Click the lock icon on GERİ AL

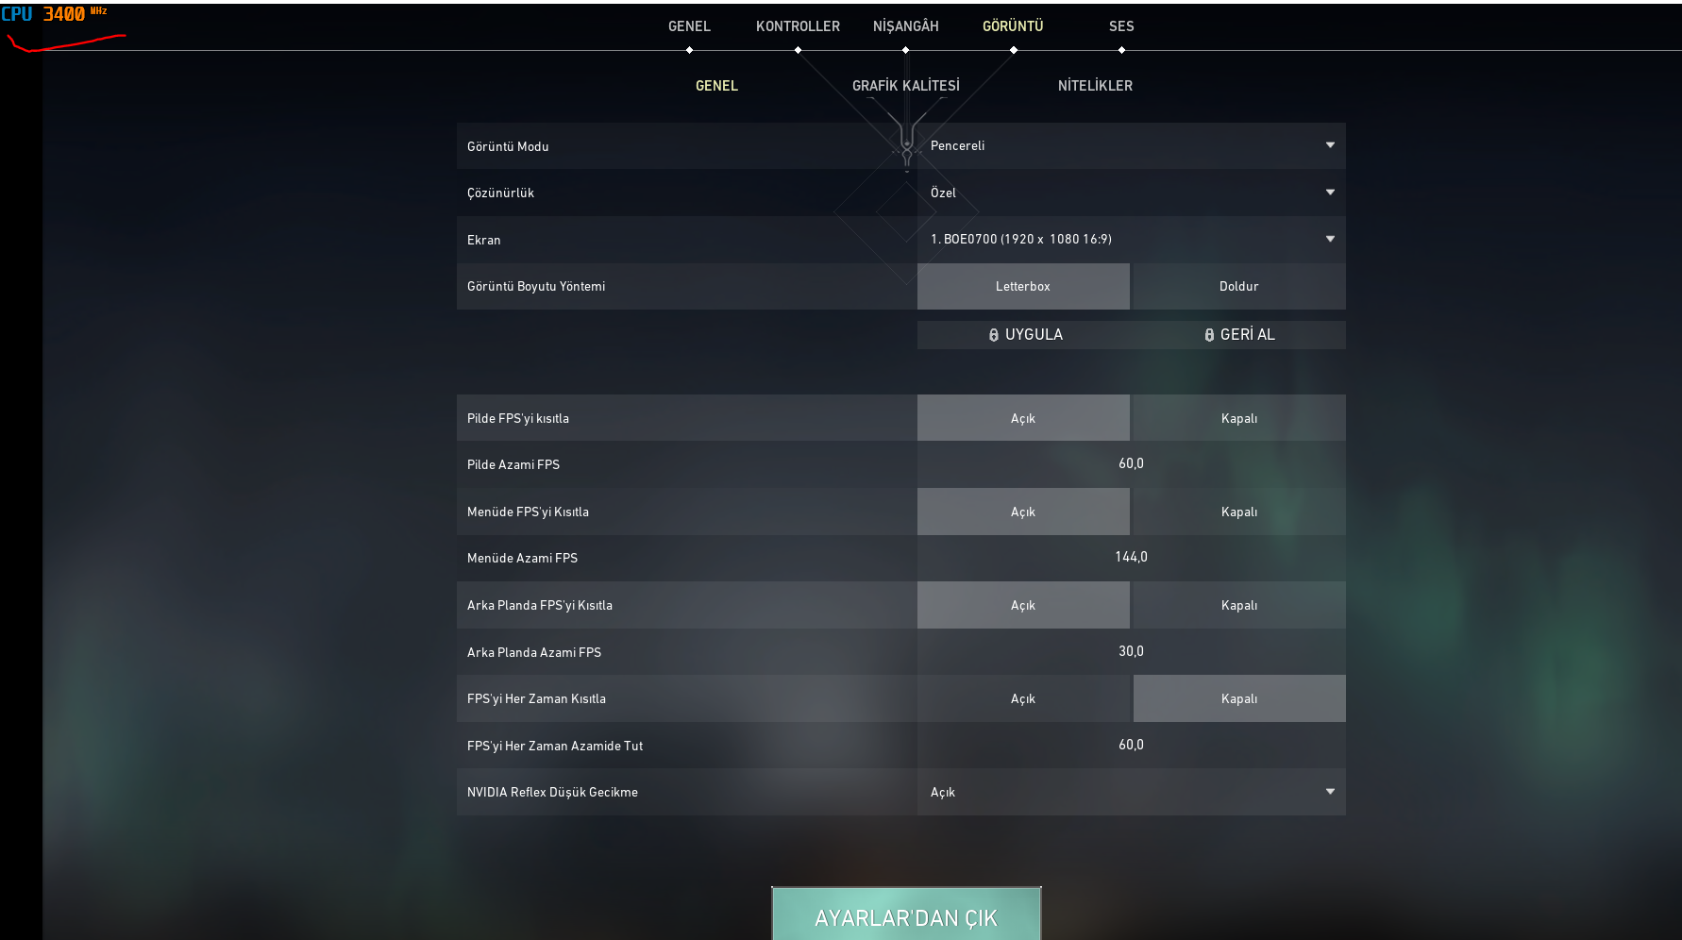coord(1209,335)
